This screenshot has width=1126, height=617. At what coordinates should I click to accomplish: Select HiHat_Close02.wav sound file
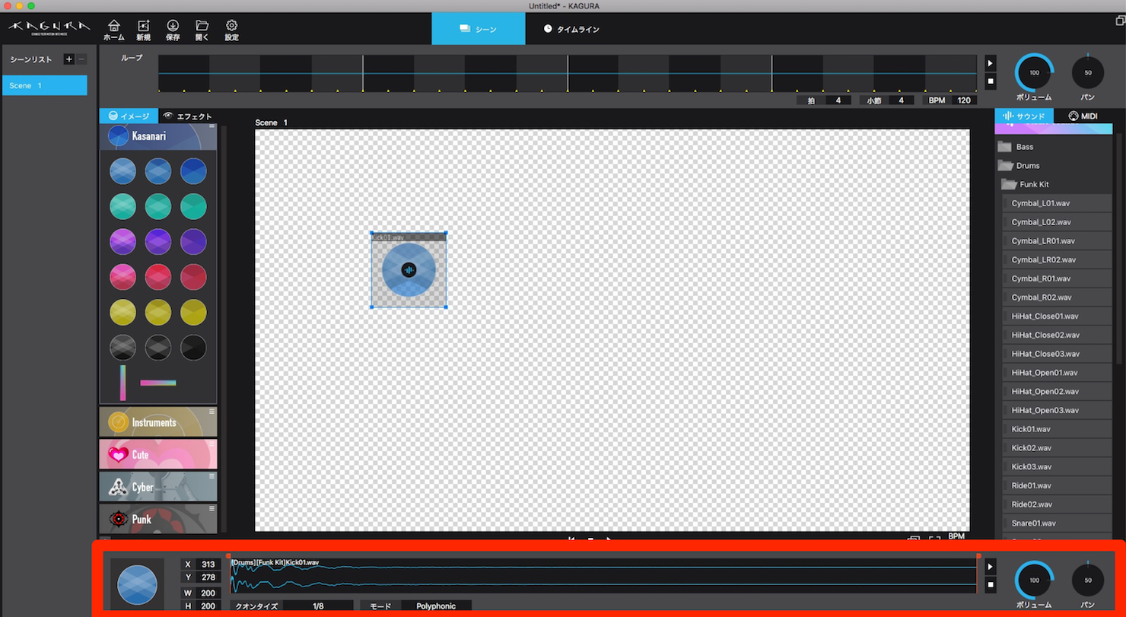click(x=1058, y=335)
